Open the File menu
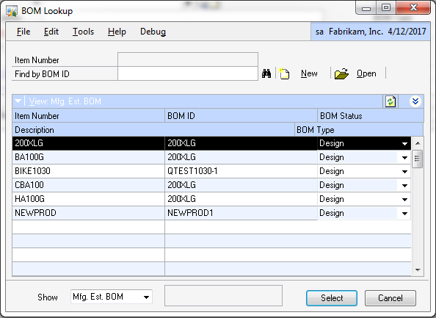The image size is (436, 318). click(x=23, y=32)
